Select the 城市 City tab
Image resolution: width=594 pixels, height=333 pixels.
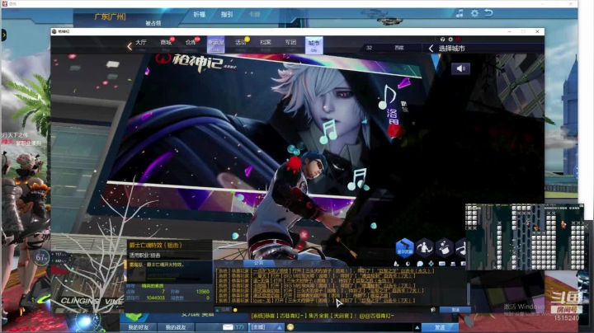pyautogui.click(x=314, y=45)
